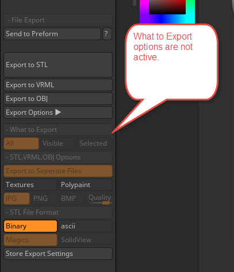234x272 pixels.
Task: Click Export to OBJ
Action: [58, 99]
